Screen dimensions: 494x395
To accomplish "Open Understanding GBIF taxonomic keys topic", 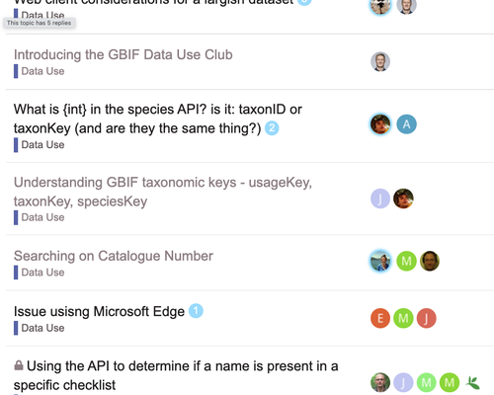I will (163, 192).
